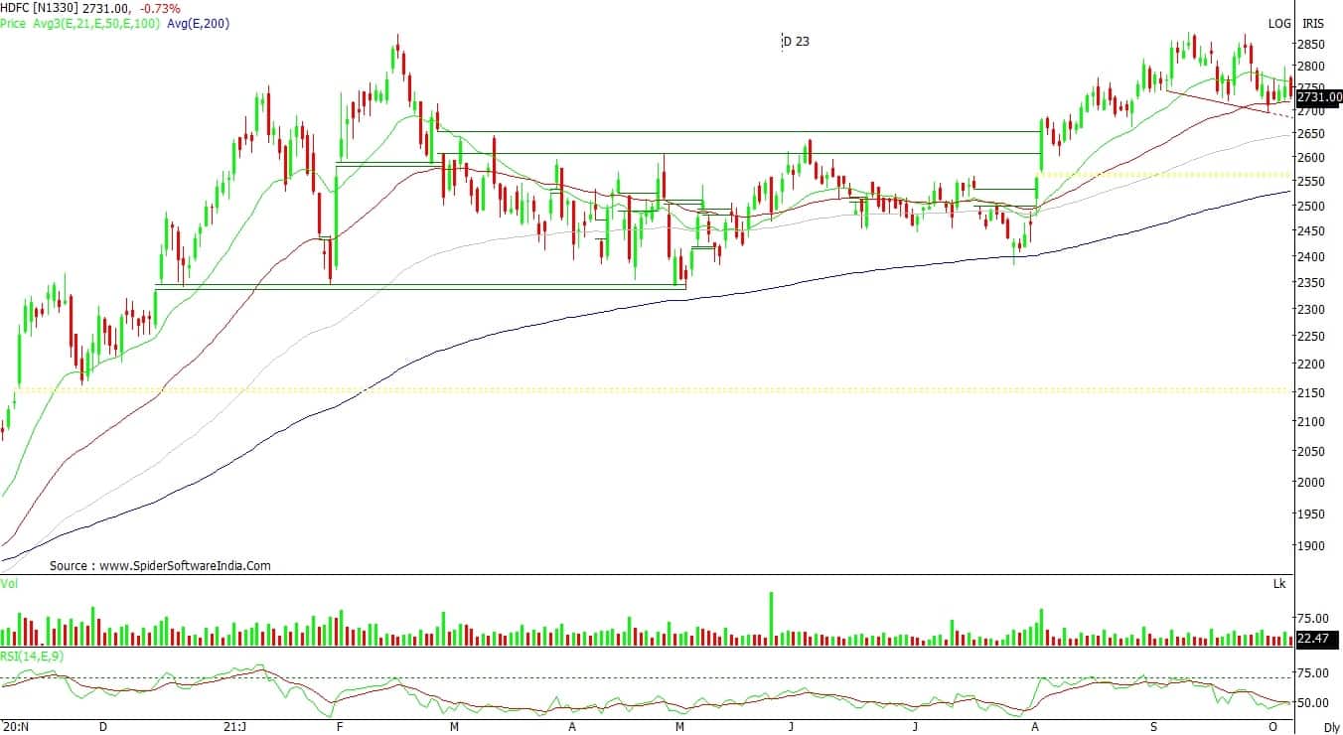
Task: Click the D month label on date axis
Action: pyautogui.click(x=102, y=727)
